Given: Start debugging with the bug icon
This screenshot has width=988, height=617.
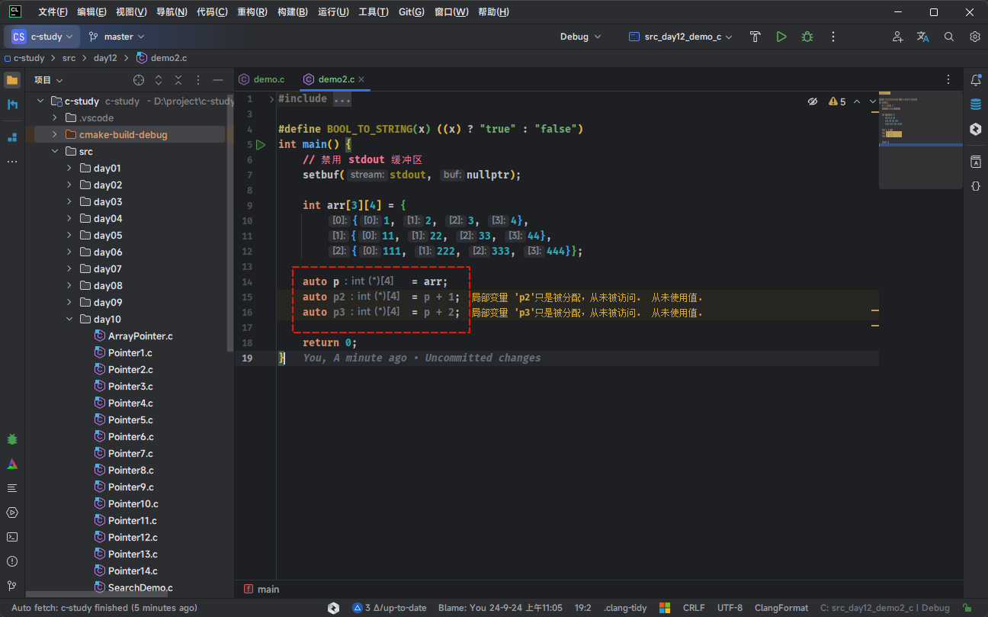Looking at the screenshot, I should (x=807, y=37).
